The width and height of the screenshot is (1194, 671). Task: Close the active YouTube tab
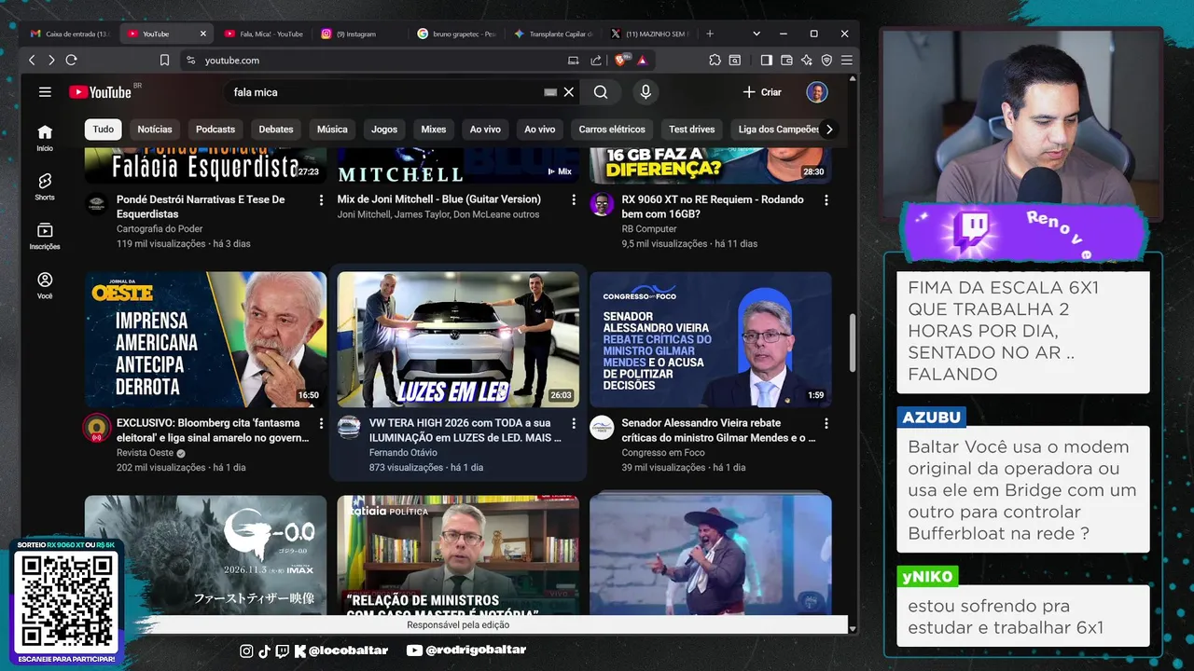click(203, 34)
